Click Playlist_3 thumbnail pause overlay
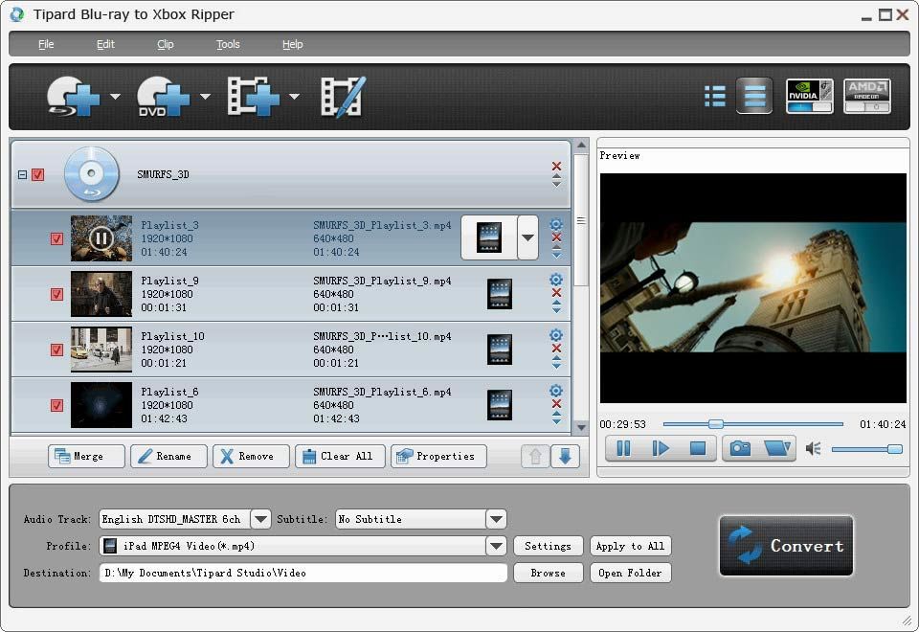 pyautogui.click(x=101, y=238)
